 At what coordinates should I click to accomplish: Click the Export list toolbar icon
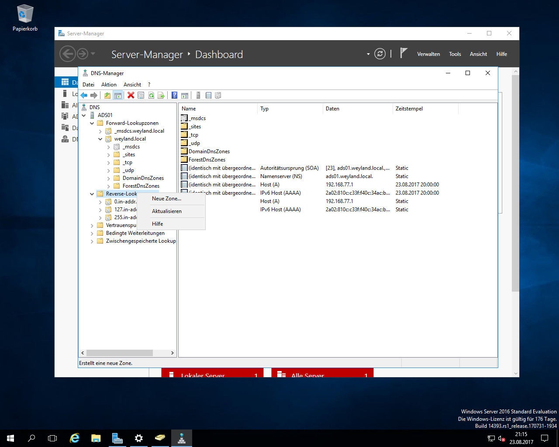pos(161,95)
